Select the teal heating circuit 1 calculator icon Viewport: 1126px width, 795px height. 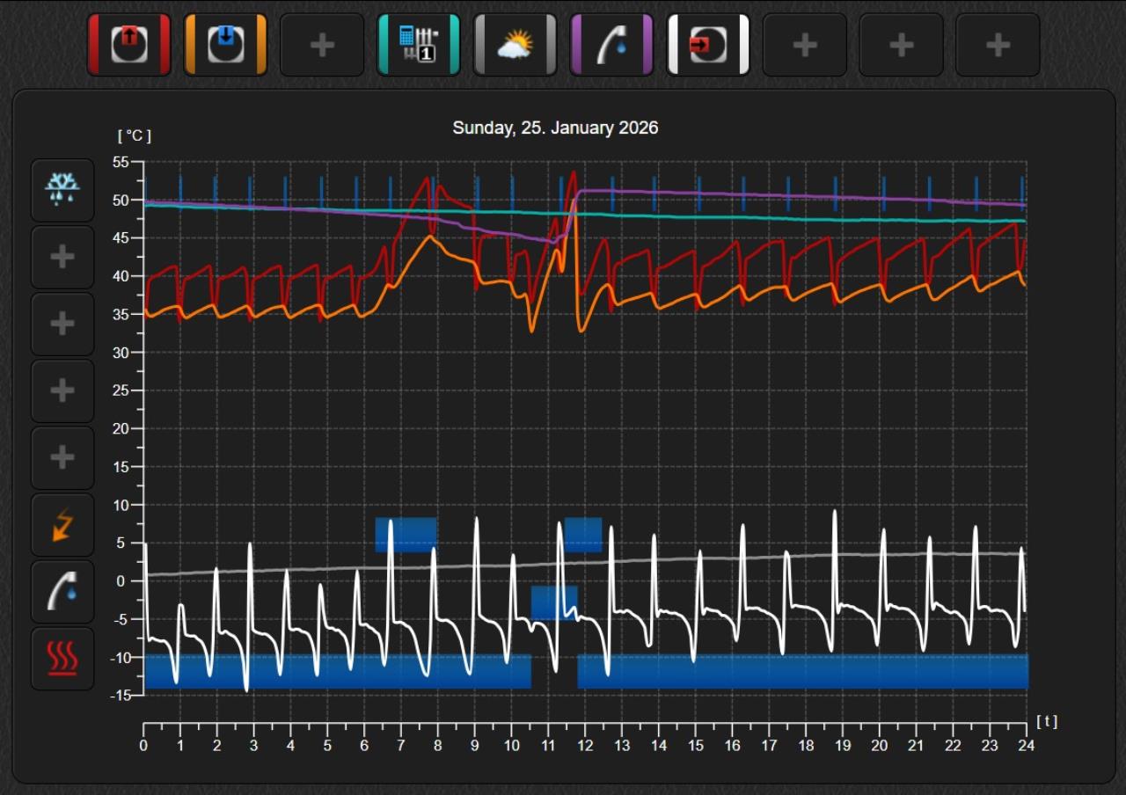click(x=419, y=45)
